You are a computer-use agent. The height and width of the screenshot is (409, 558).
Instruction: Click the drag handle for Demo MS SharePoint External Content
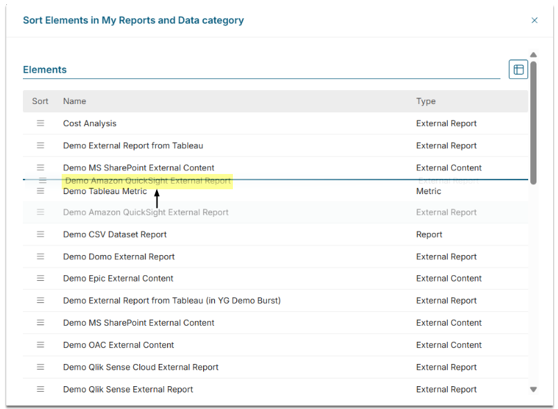pos(40,167)
